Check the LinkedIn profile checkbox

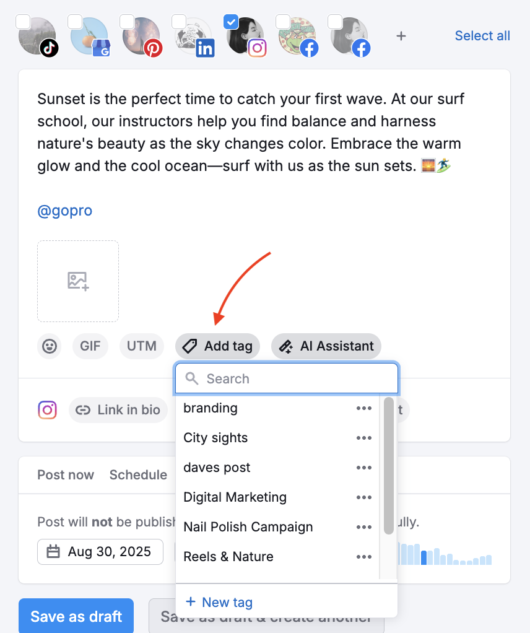179,21
